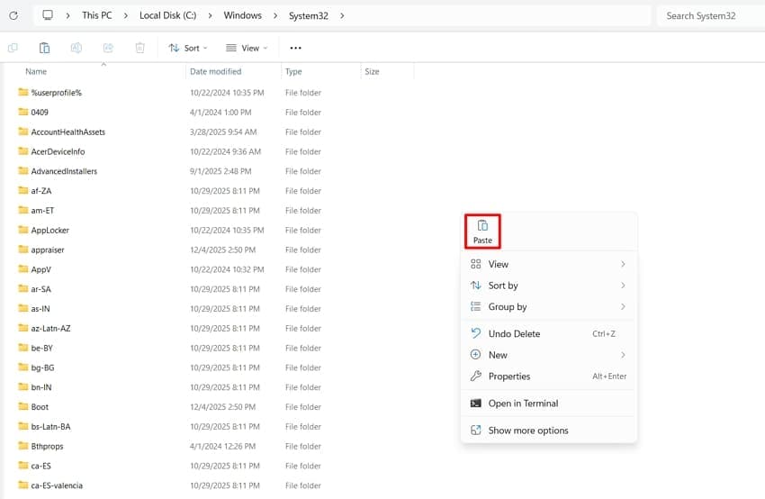
Task: Open the New submenu entry
Action: (549, 355)
